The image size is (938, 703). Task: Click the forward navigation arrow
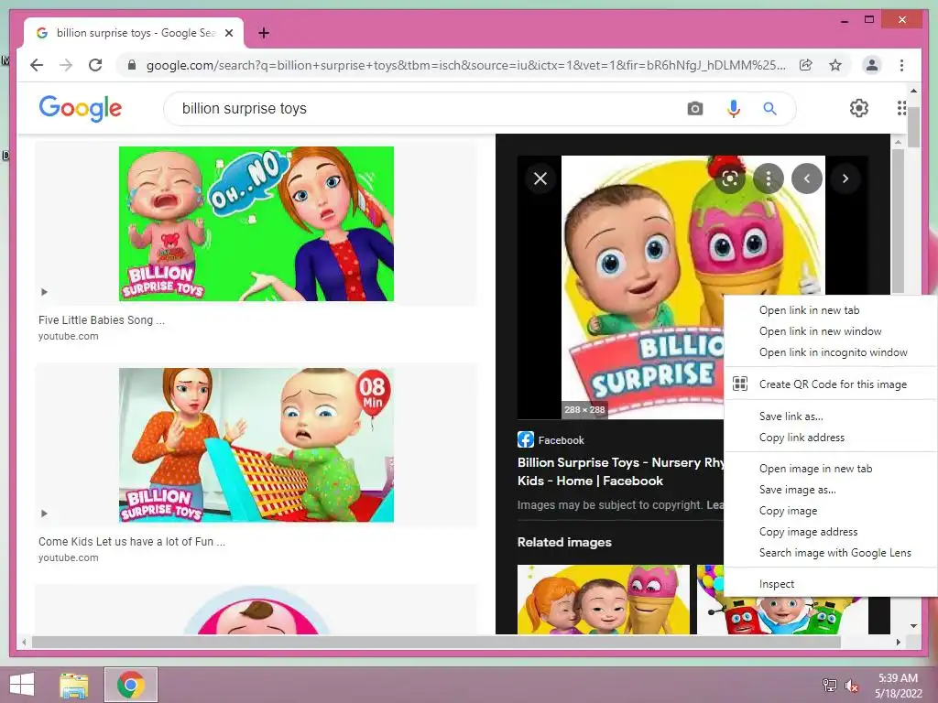(66, 65)
